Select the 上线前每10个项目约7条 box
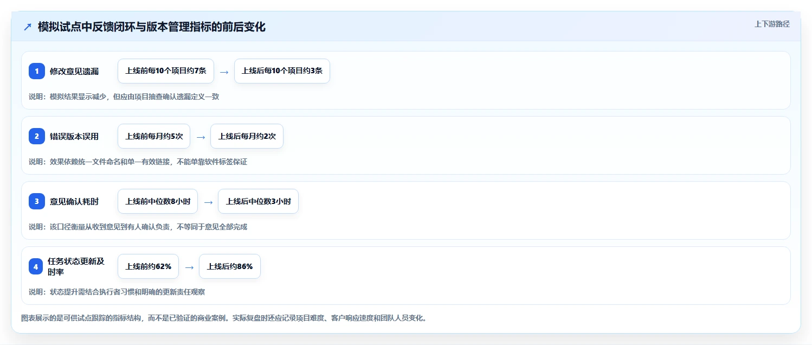Screen dimensions: 812x345 pos(166,71)
